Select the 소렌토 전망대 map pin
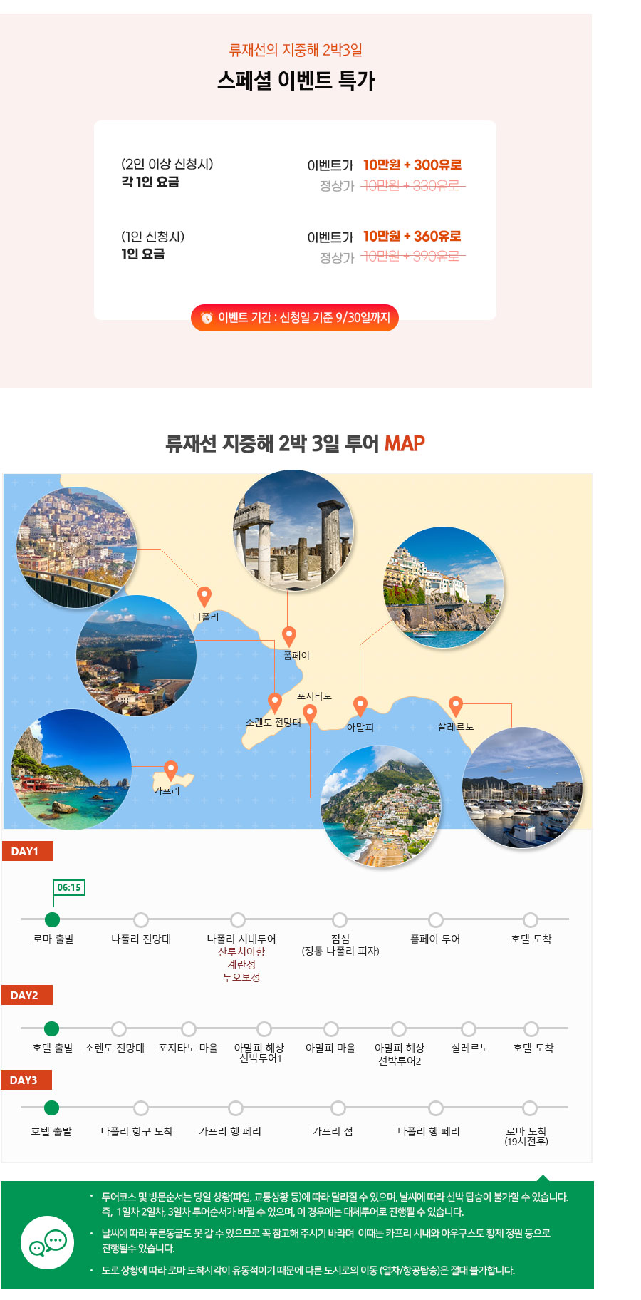This screenshot has height=1300, width=641. point(274,703)
